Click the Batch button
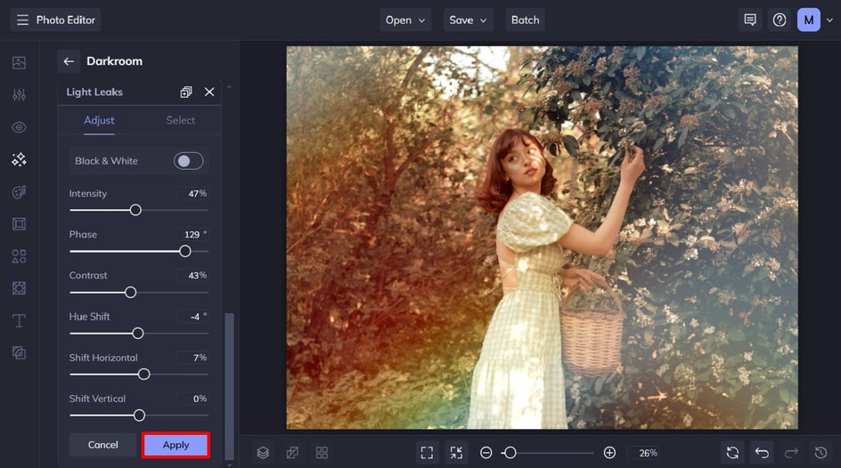 [525, 20]
